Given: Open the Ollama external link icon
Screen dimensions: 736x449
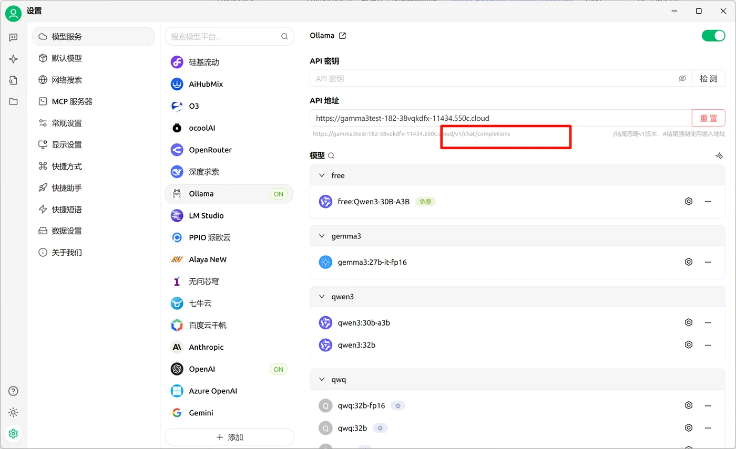Looking at the screenshot, I should [343, 36].
